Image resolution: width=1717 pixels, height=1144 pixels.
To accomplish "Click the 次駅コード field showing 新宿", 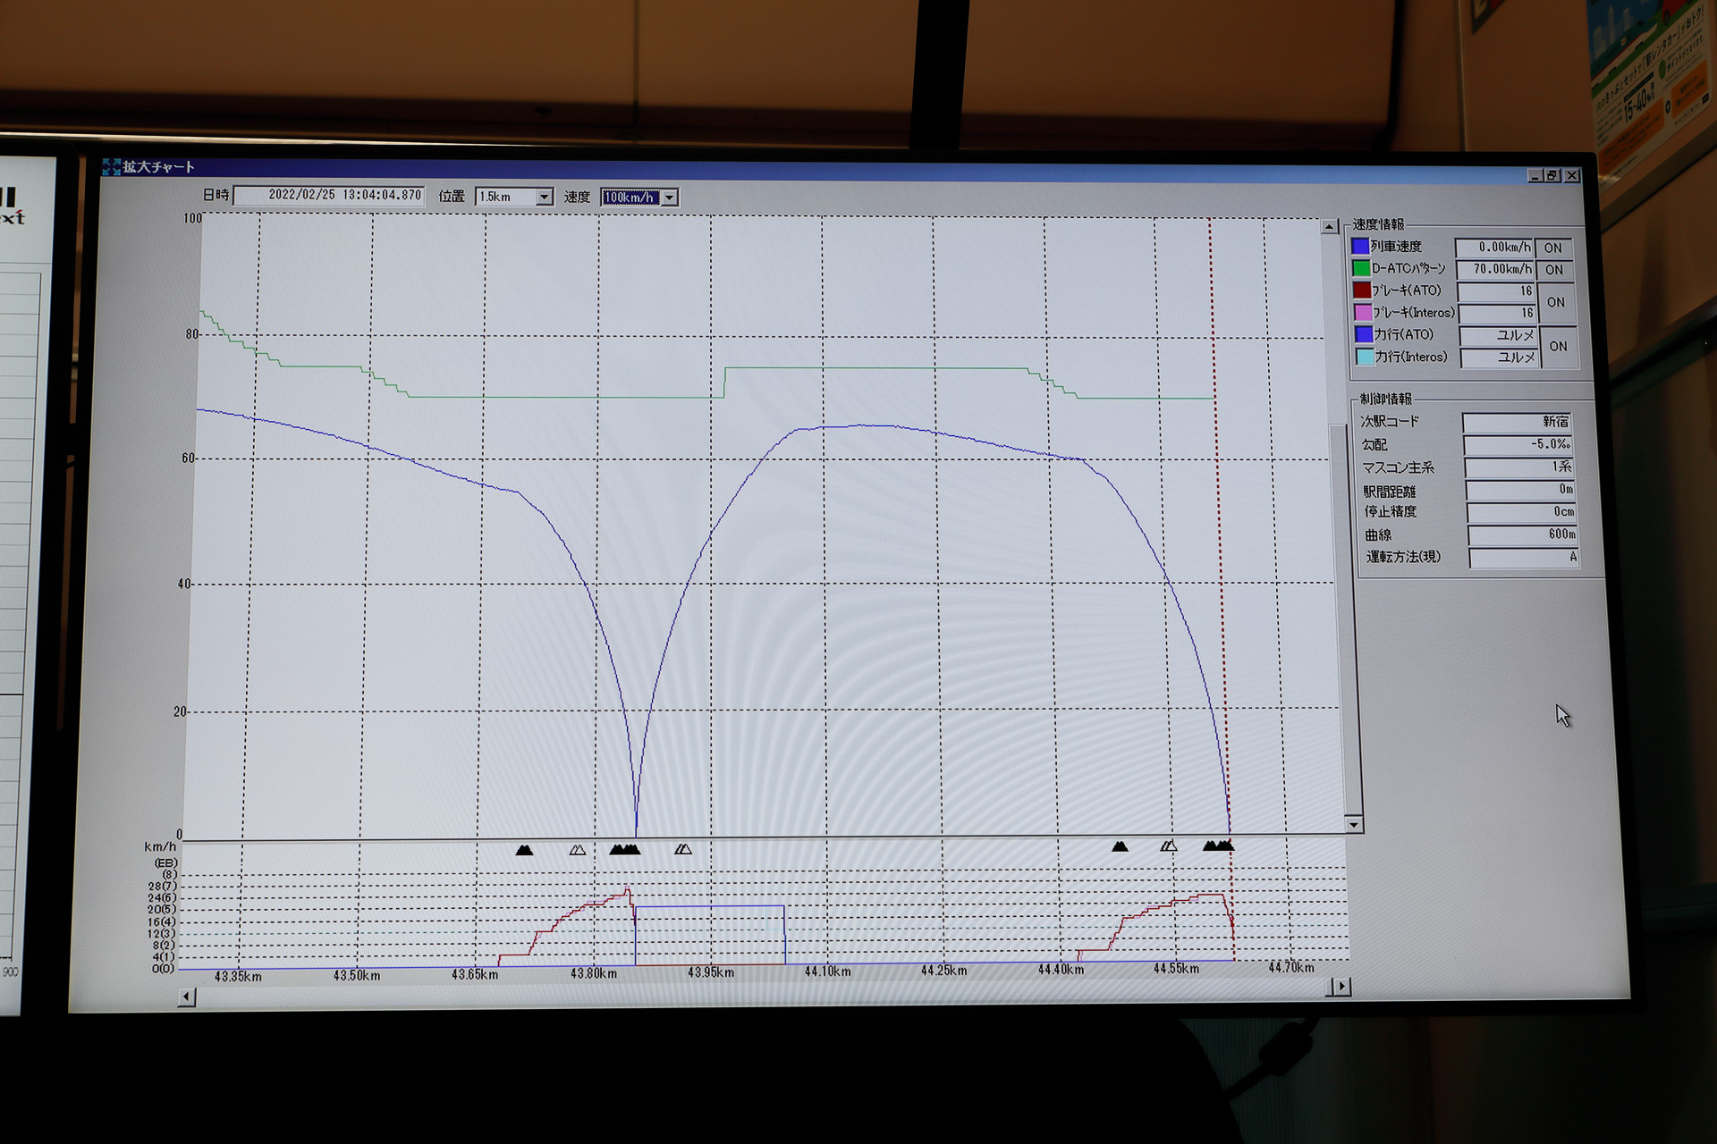I will 1517,421.
